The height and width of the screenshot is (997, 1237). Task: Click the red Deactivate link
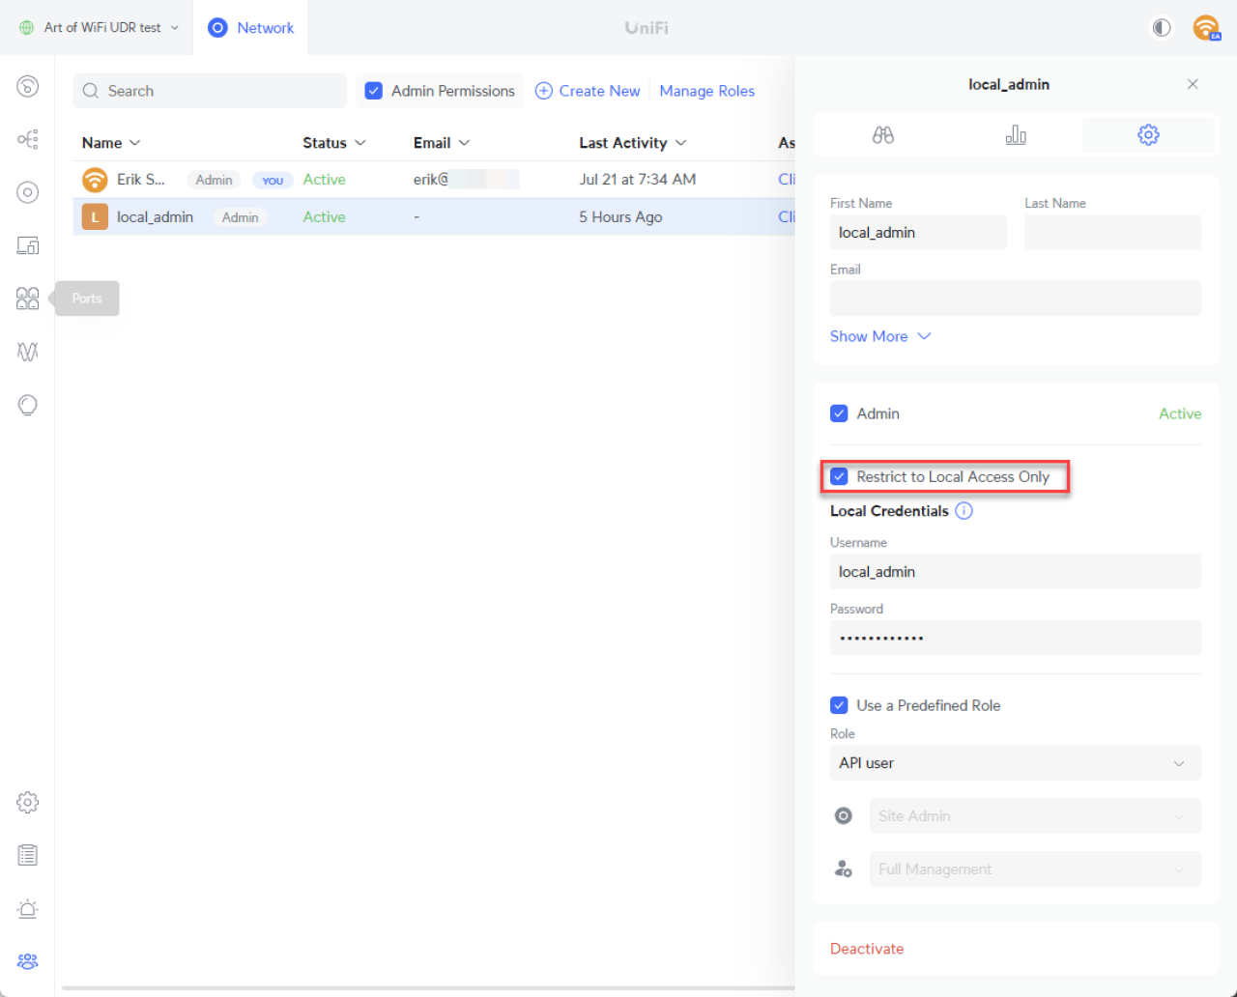pyautogui.click(x=866, y=949)
